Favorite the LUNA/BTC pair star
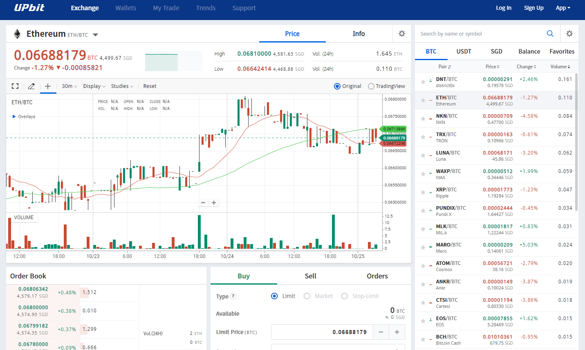Screen dimensions: 585x350 pos(423,155)
